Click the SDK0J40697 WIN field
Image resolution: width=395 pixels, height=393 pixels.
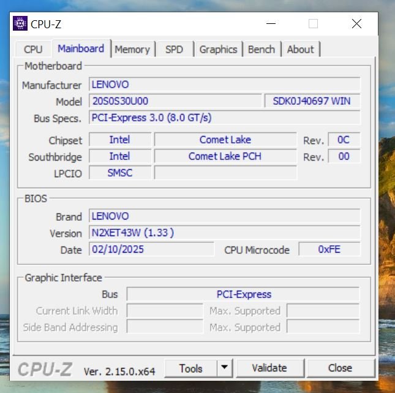pos(312,101)
